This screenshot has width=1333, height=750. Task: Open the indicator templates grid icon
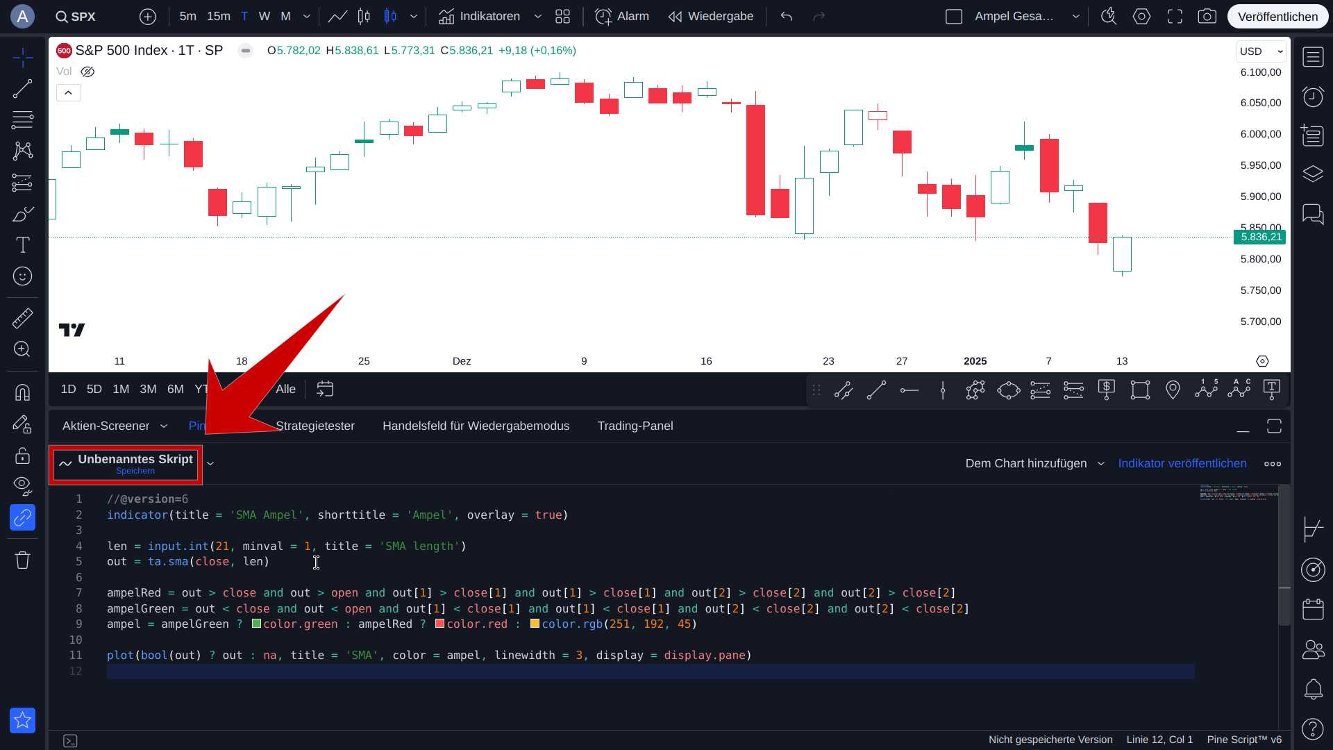pyautogui.click(x=563, y=16)
